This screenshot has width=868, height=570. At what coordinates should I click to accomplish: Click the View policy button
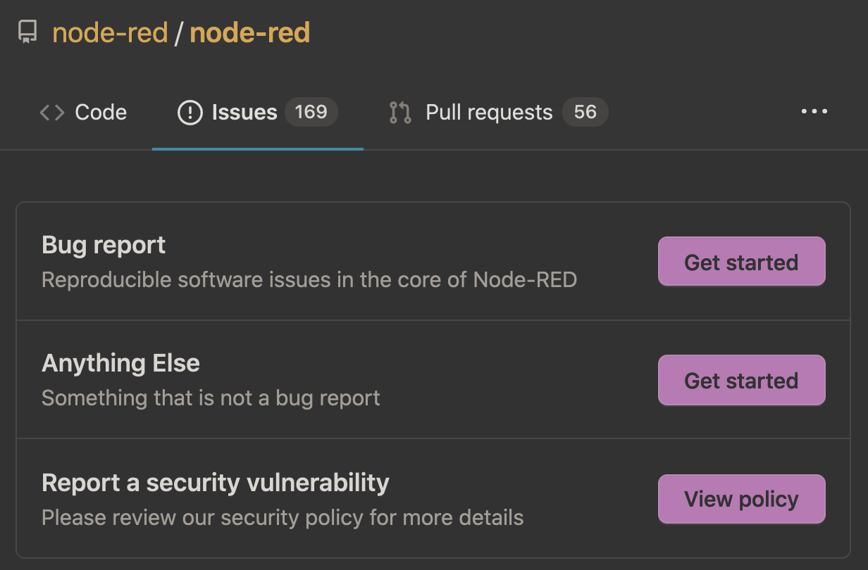click(741, 499)
